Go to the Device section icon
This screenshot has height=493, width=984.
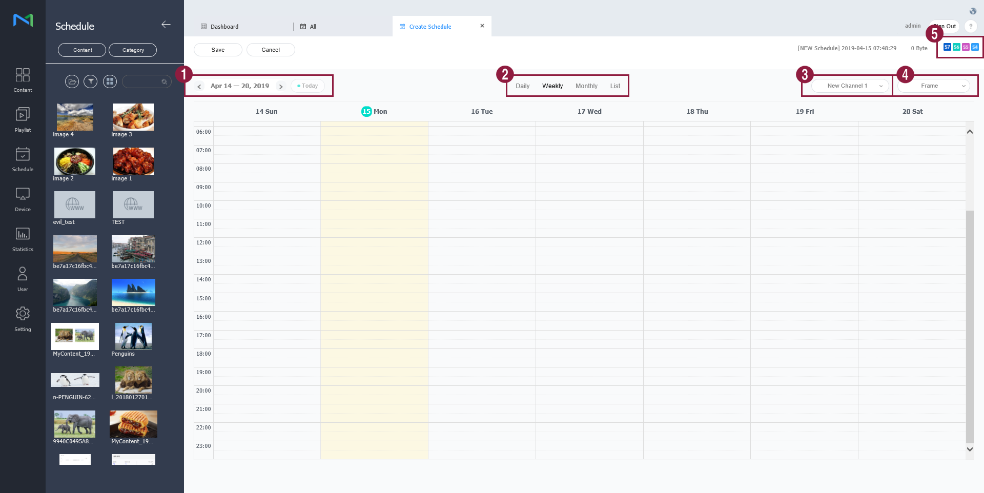23,199
